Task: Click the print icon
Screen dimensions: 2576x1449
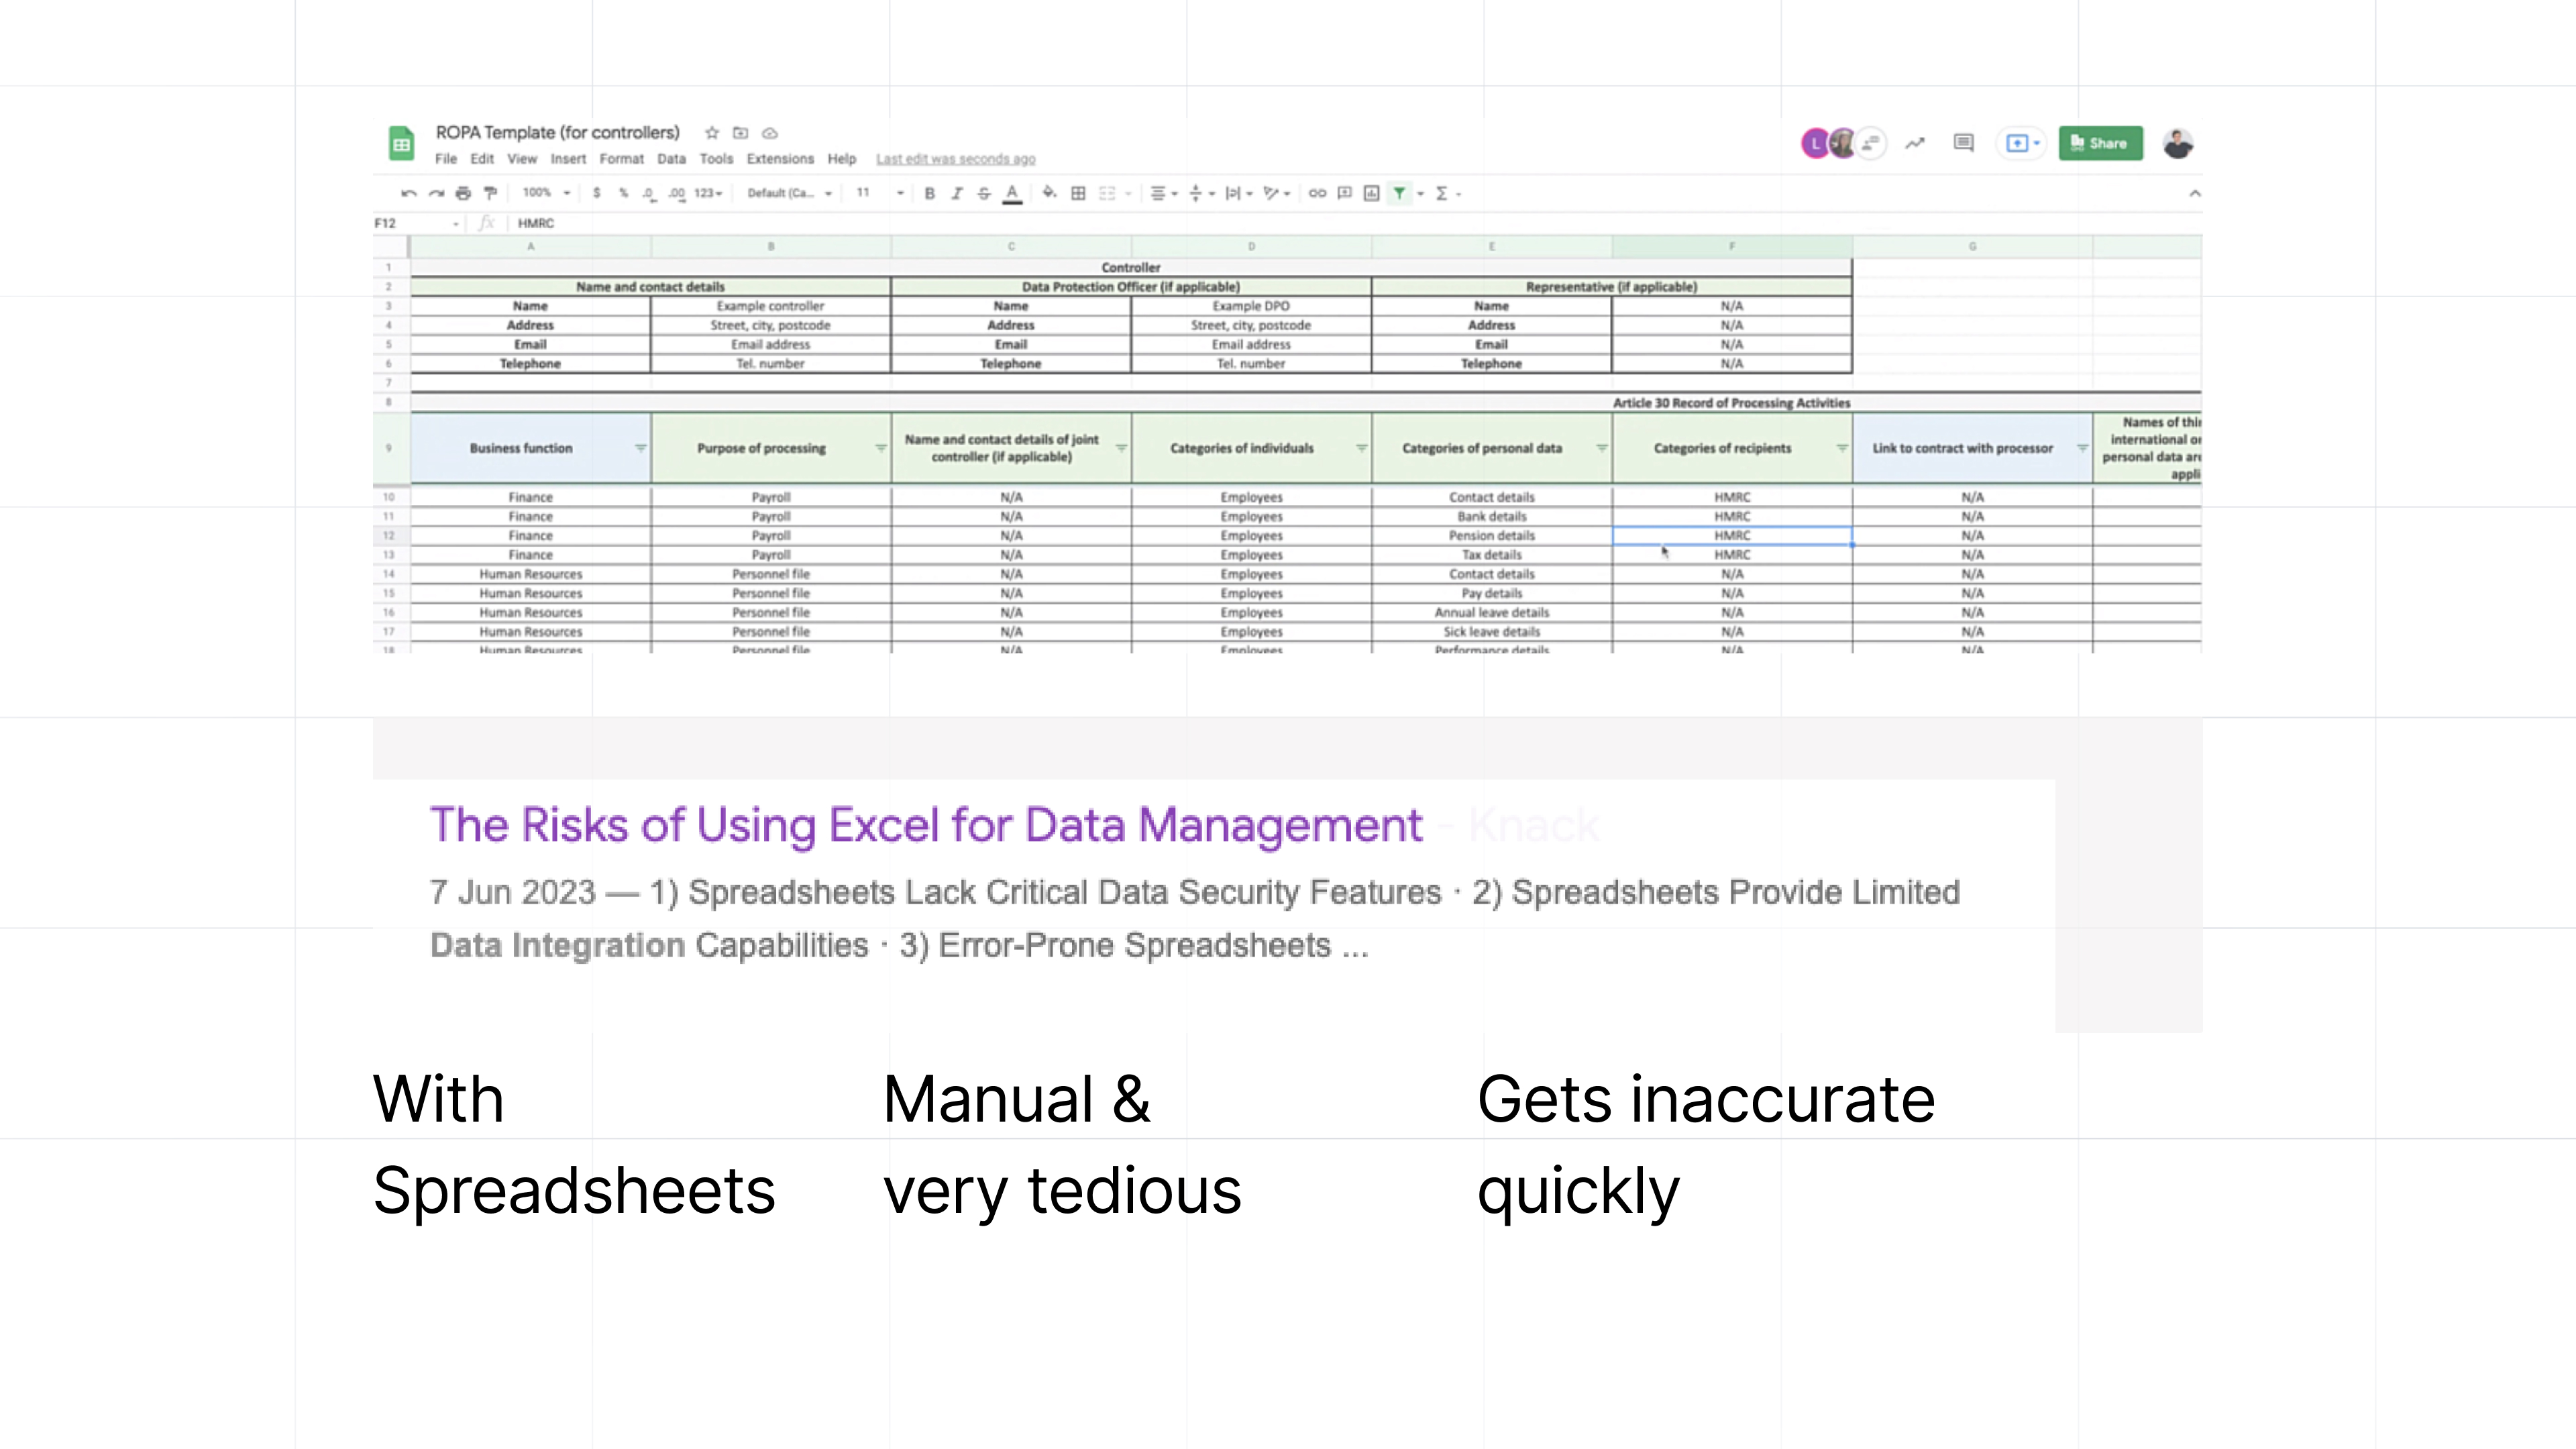Action: pos(463,193)
